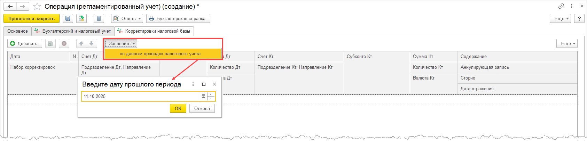The height and width of the screenshot is (141, 587).
Task: Click the post document icon
Action: [x=81, y=19]
